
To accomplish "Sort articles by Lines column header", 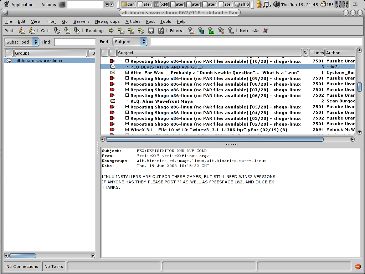I will tap(317, 53).
